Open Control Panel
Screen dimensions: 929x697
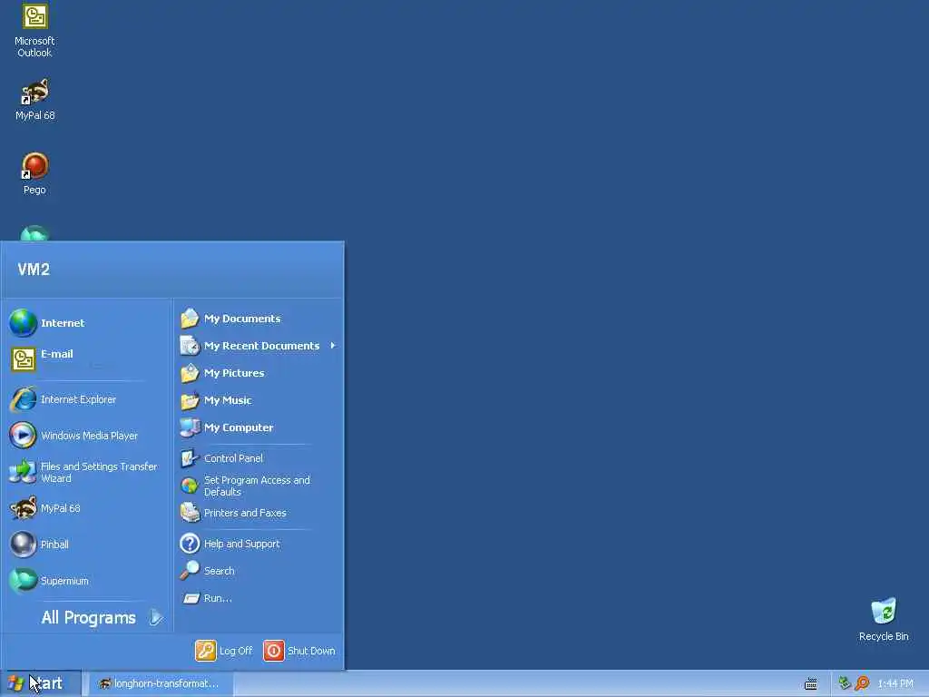pyautogui.click(x=259, y=458)
